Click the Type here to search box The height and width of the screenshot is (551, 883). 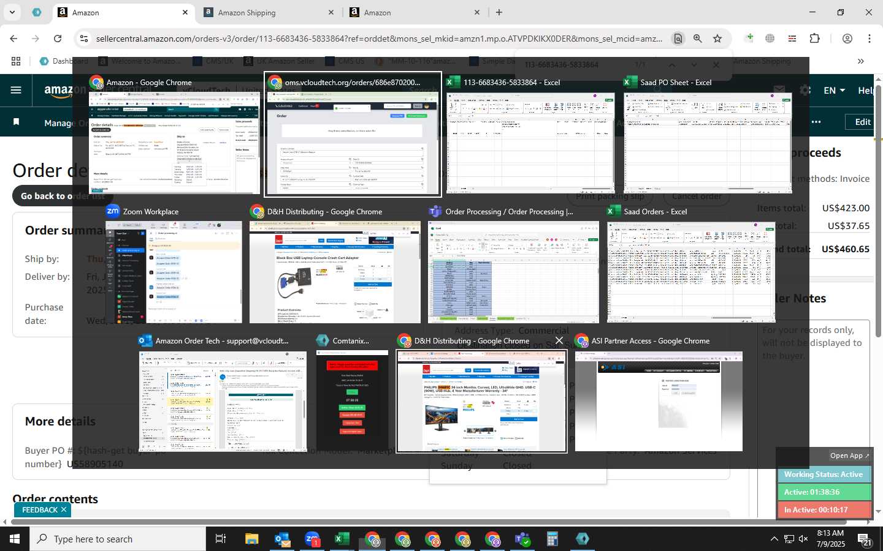(x=118, y=539)
